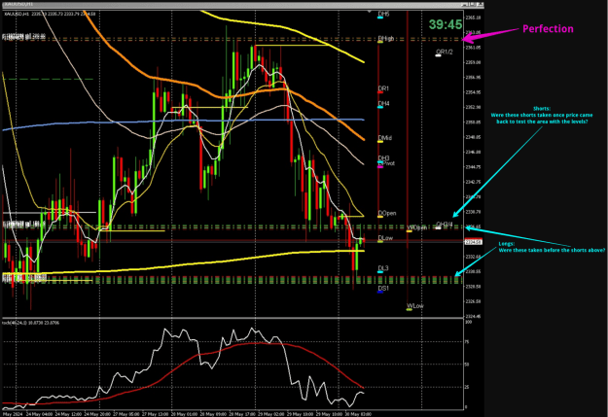The height and width of the screenshot is (417, 608).
Task: Click the current price tag on price scale
Action: coord(474,242)
